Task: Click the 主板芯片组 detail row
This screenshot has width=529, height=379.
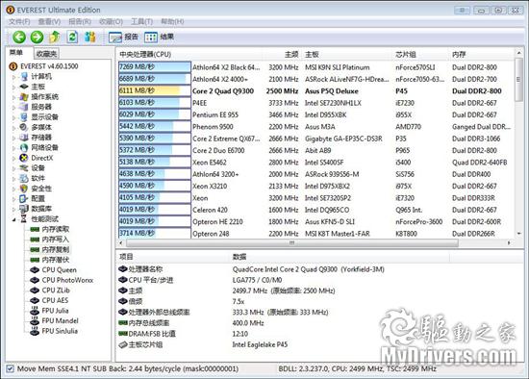Action: (203, 344)
